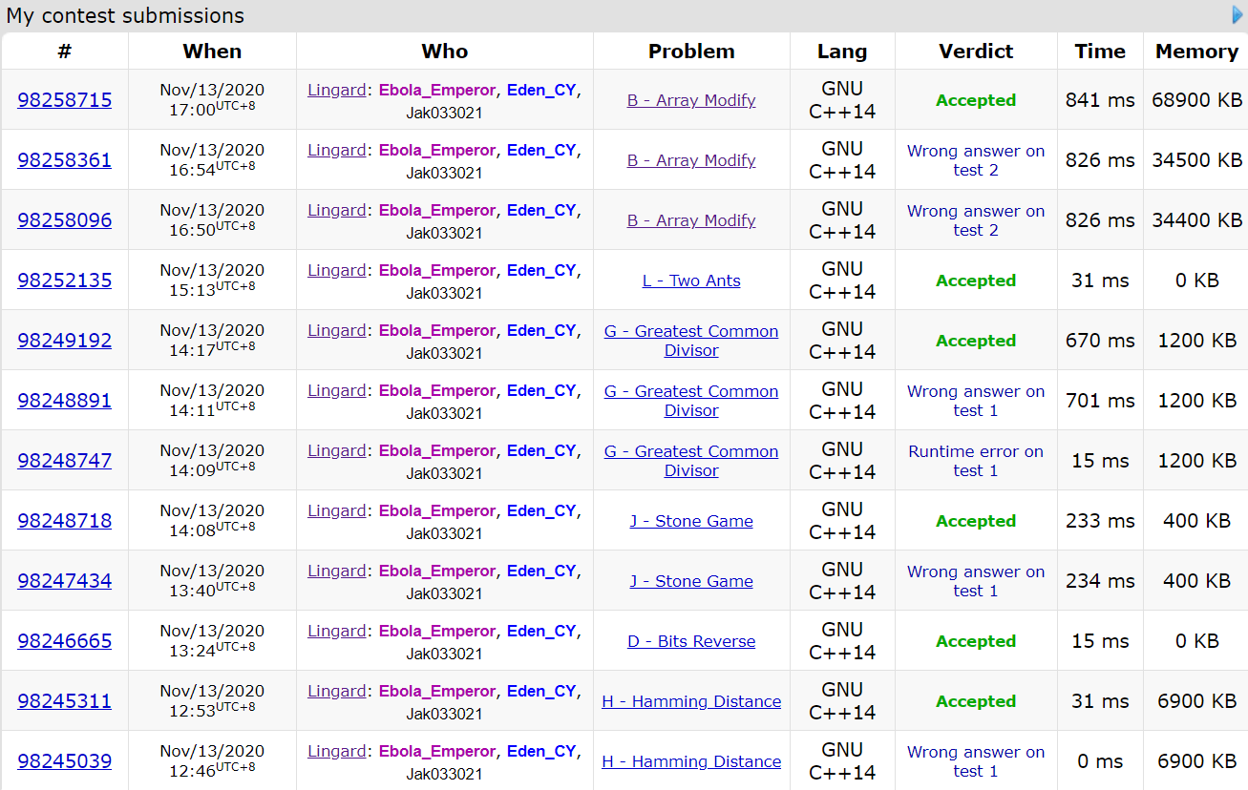Open submission 98252135
1248x790 pixels.
pyautogui.click(x=64, y=281)
